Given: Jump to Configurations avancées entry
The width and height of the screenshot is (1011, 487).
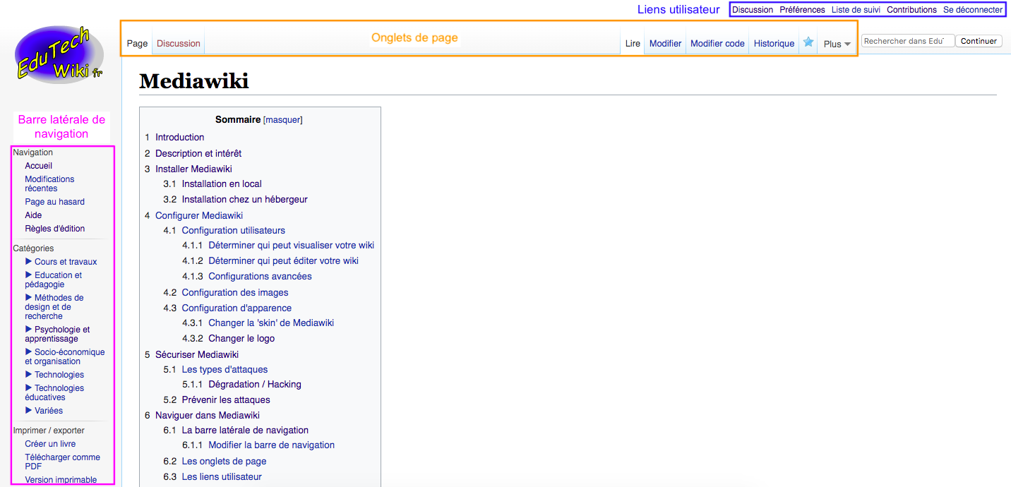Looking at the screenshot, I should click(x=260, y=276).
